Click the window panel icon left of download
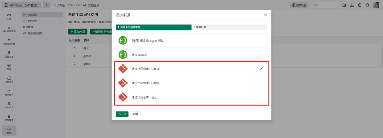Viewport: 383px width, 138px height. coord(344,5)
